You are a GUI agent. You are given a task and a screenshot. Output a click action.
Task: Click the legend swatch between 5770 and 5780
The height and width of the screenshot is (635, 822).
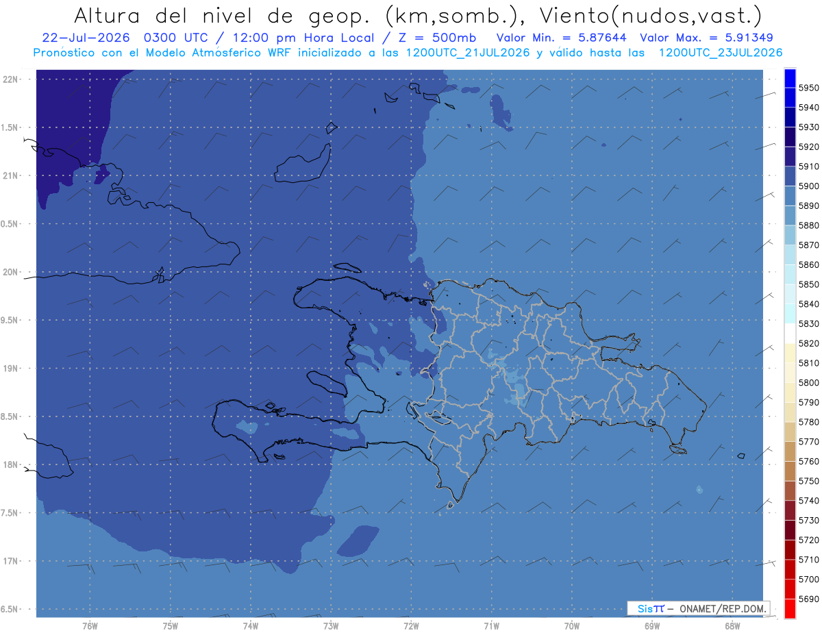[790, 432]
